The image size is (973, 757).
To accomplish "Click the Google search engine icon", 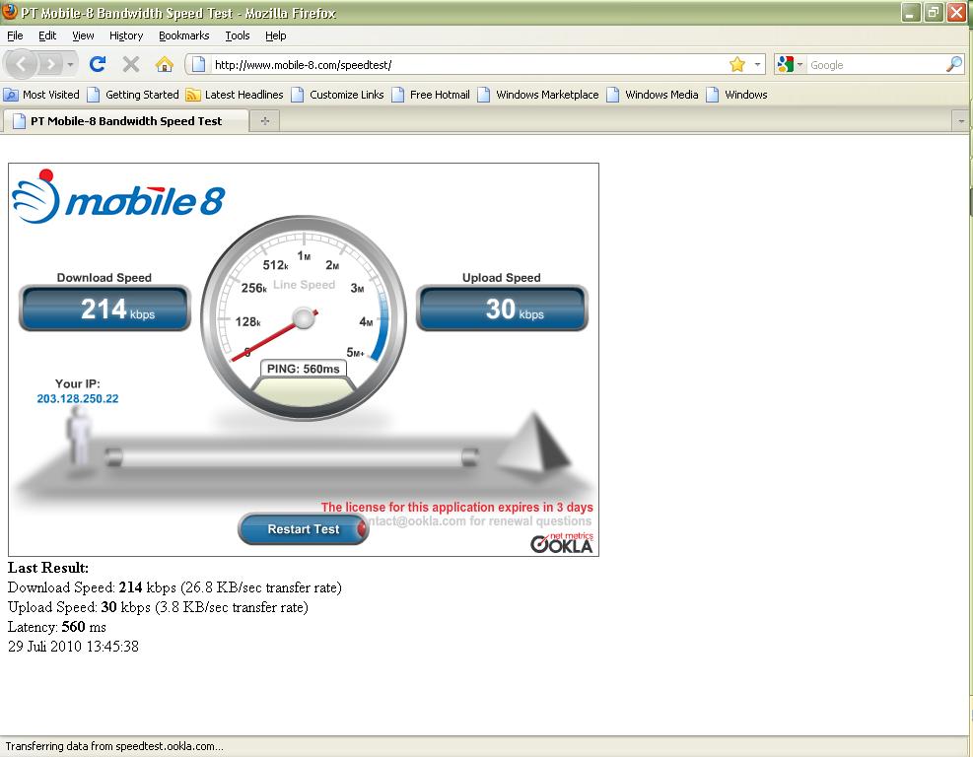I will coord(785,64).
